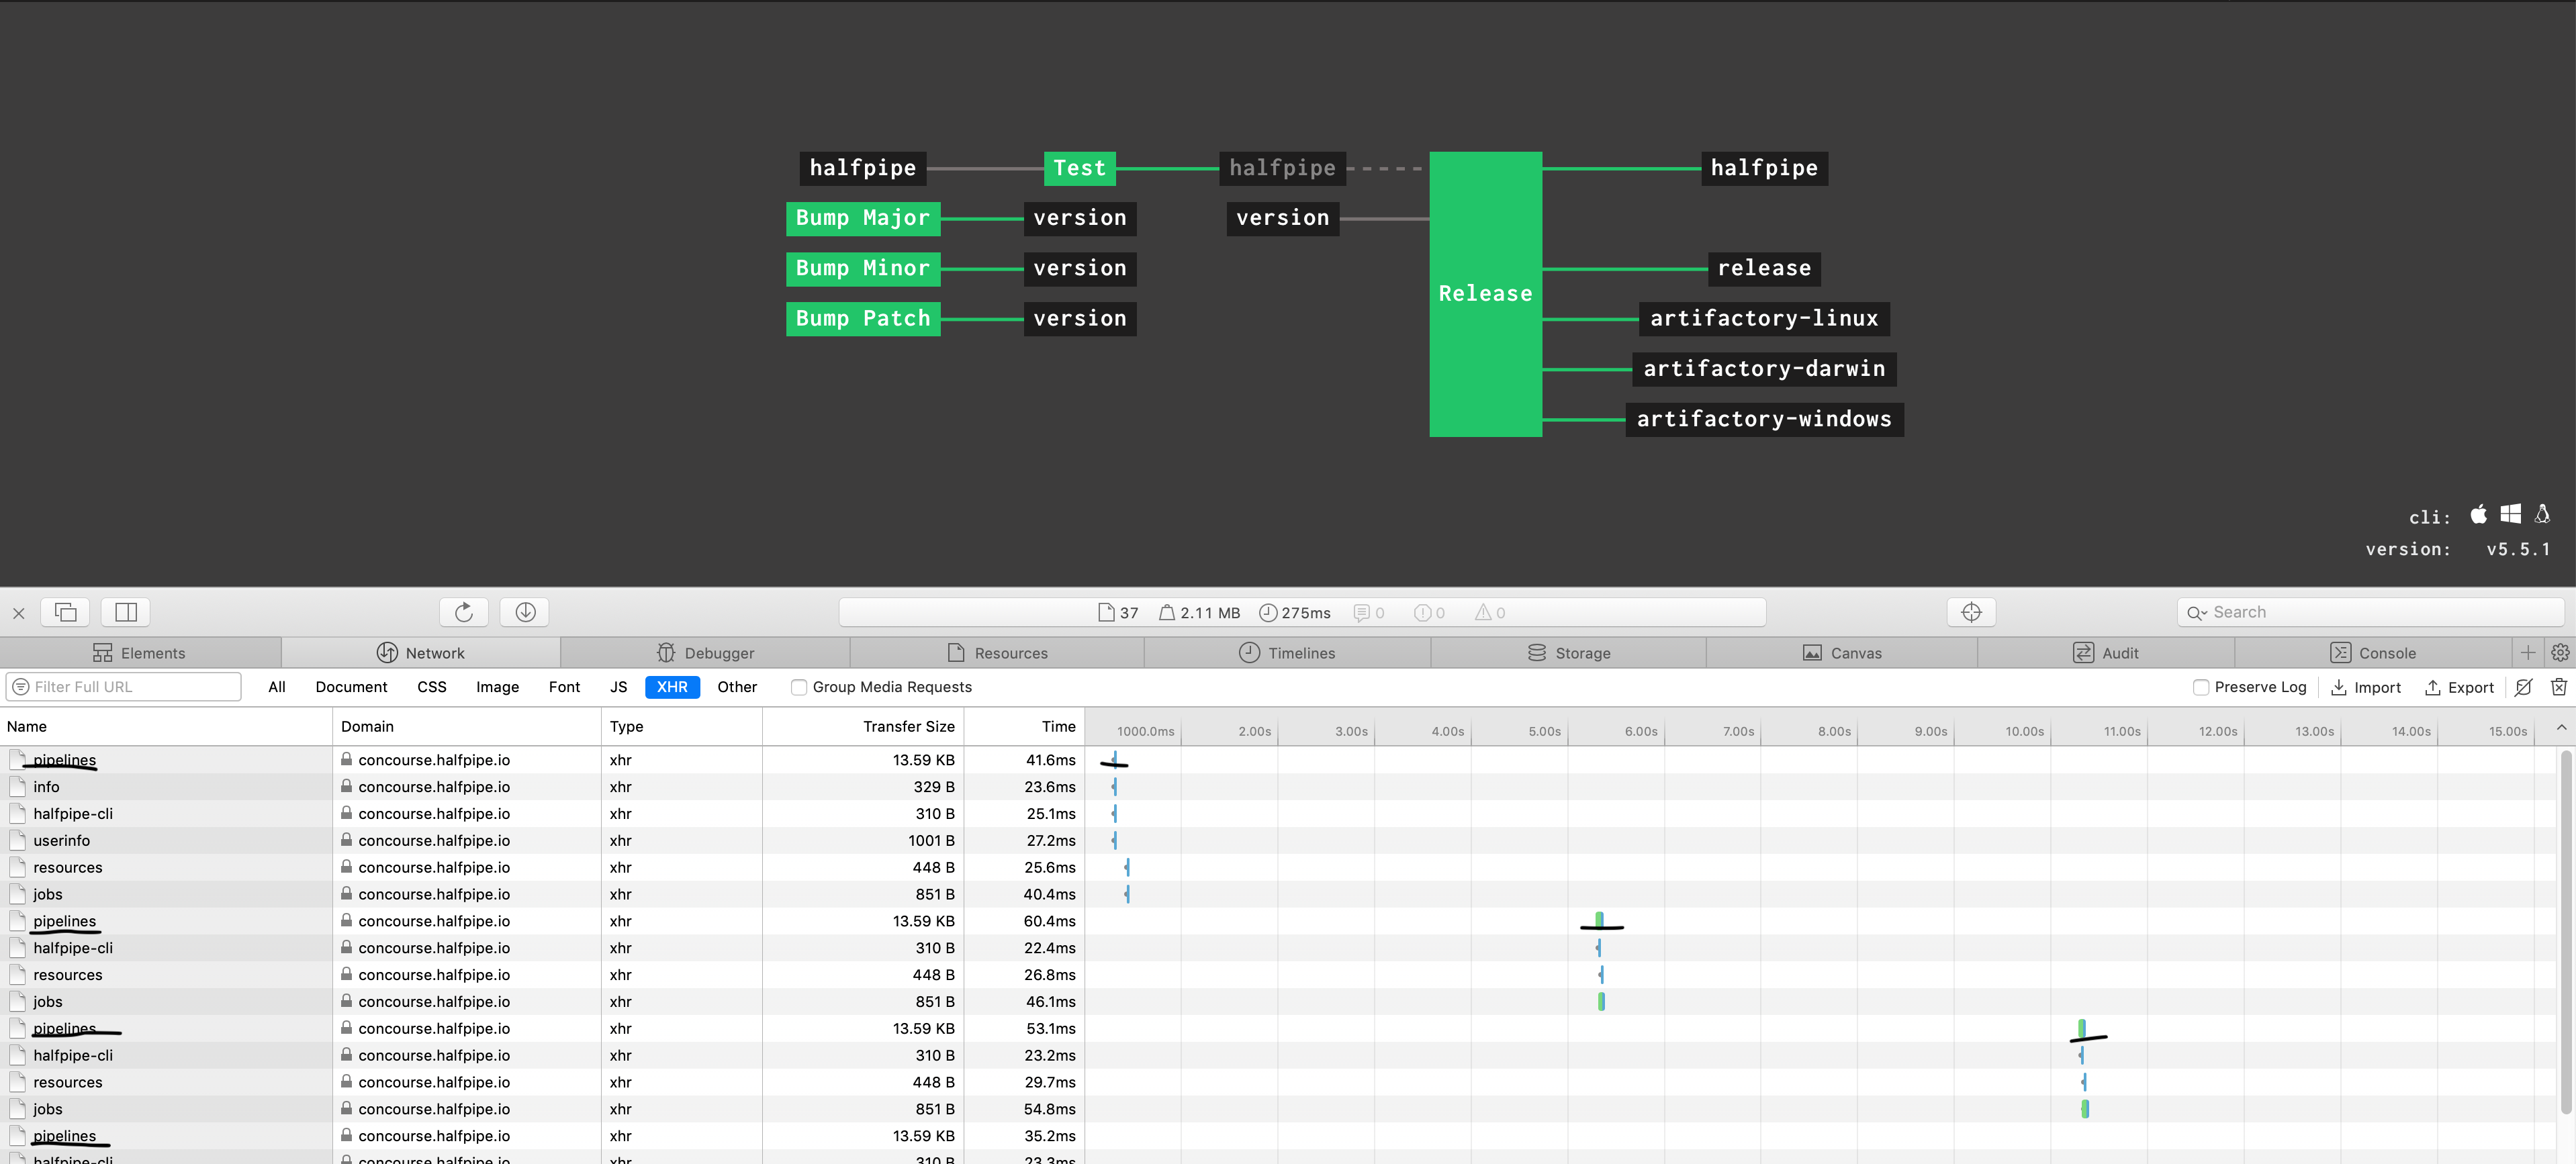Activate the element selection crosshair tool

(x=1970, y=611)
